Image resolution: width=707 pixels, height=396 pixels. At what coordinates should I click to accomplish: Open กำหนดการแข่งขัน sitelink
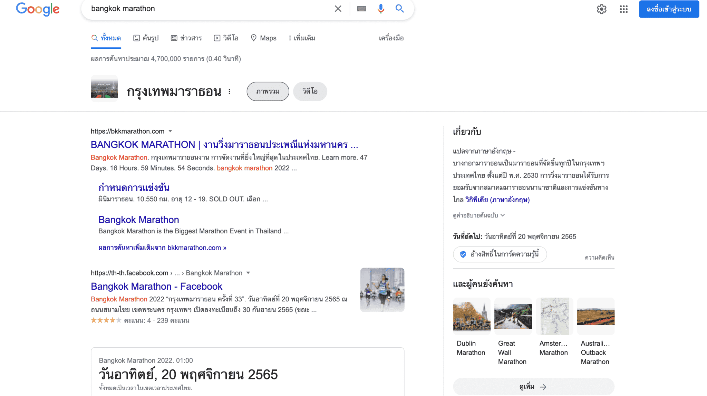point(134,188)
